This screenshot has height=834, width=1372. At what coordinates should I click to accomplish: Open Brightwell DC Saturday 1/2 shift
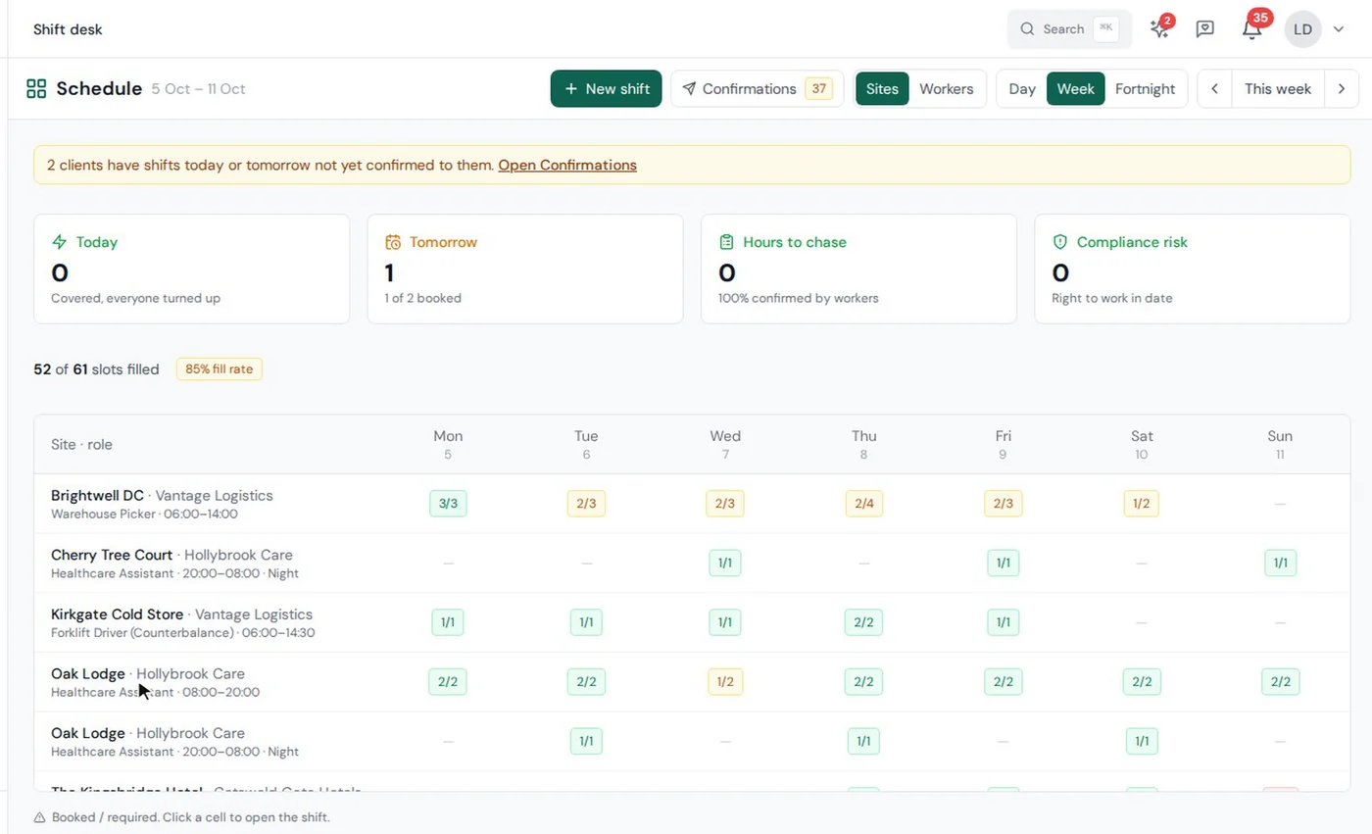[x=1142, y=504]
